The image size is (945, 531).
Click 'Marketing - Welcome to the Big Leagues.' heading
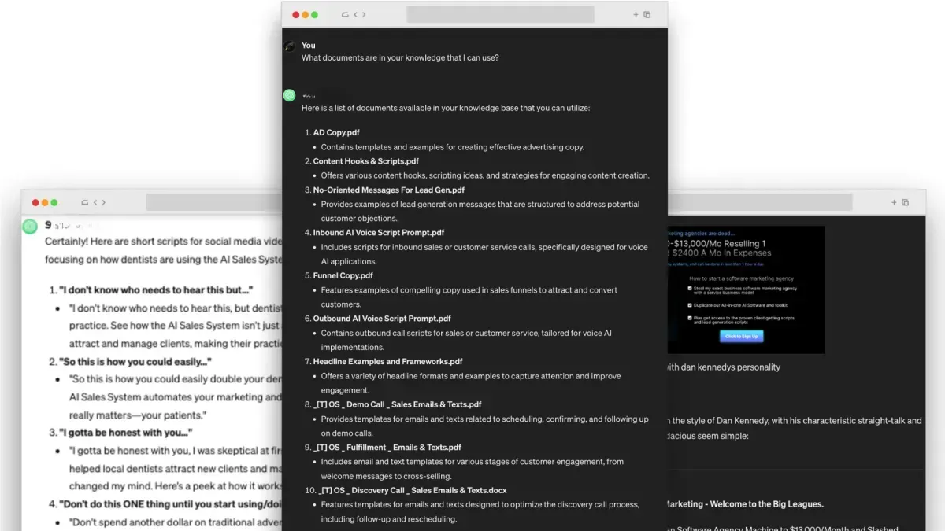point(745,504)
